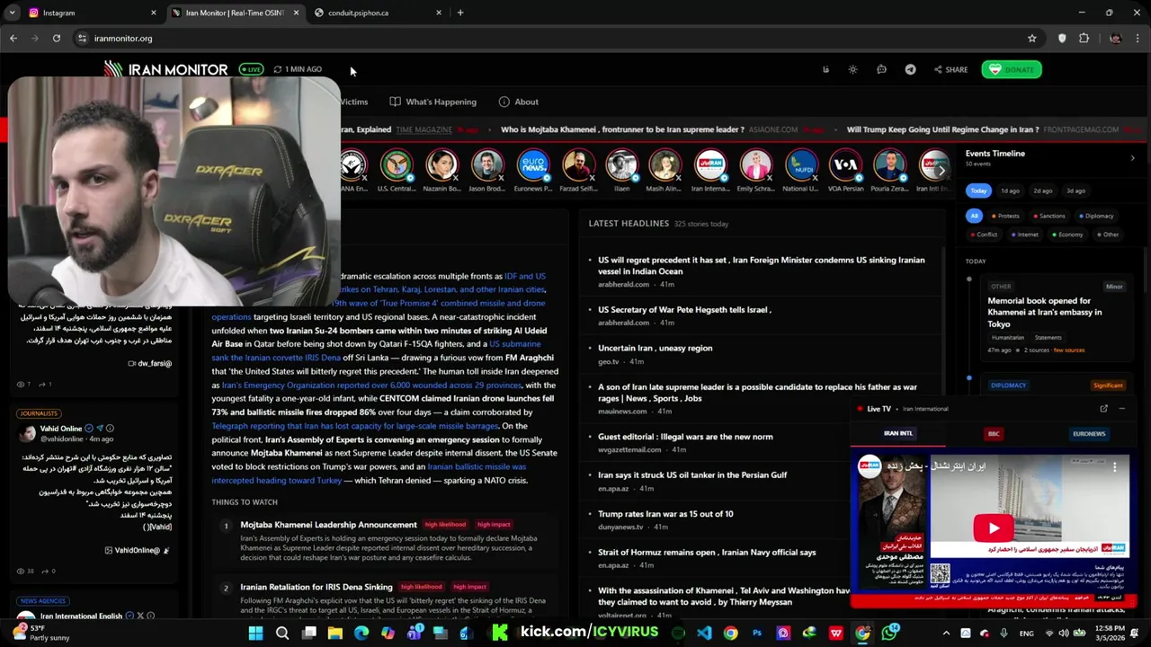Reload the iranmonitor.org page
The height and width of the screenshot is (647, 1151).
pos(57,39)
